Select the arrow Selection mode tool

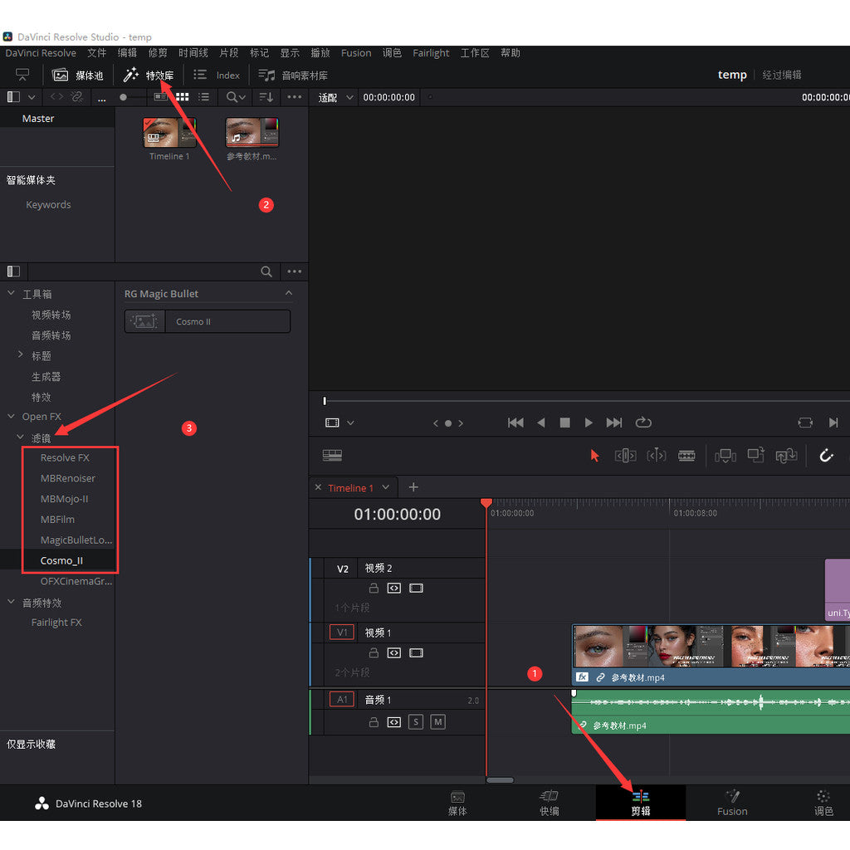(x=594, y=456)
